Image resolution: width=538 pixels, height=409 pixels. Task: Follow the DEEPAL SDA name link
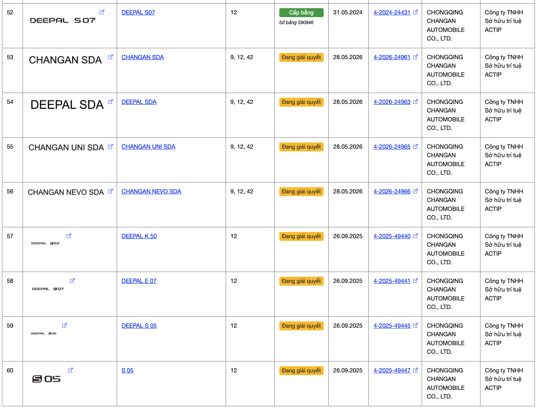139,102
